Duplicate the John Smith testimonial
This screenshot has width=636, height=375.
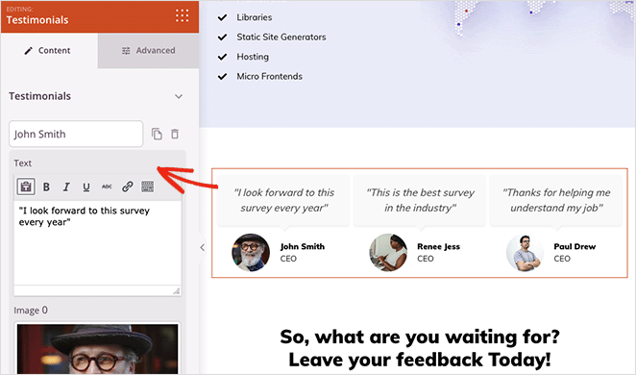[x=157, y=134]
